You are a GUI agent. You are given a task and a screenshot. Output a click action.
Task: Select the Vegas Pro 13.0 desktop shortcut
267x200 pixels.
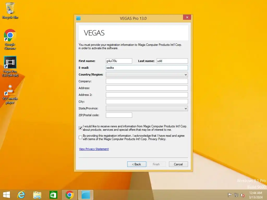click(x=10, y=66)
